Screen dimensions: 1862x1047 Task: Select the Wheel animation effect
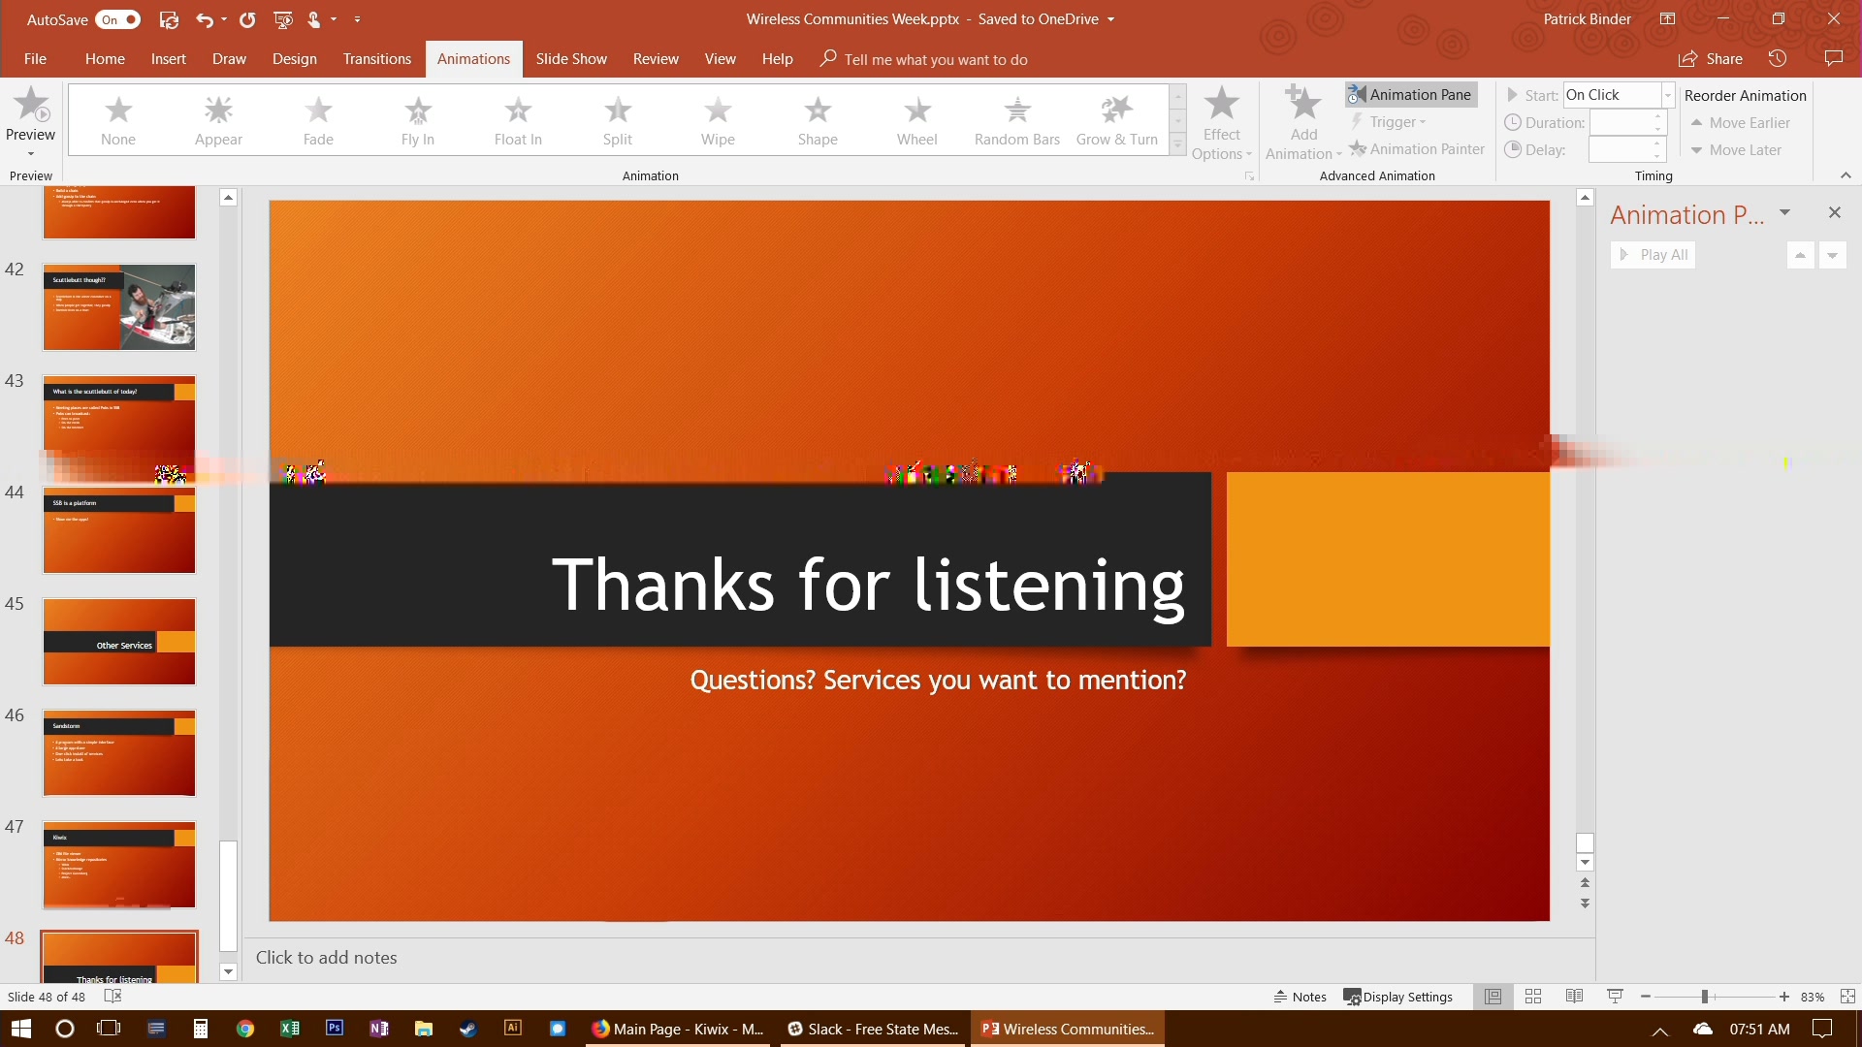[x=916, y=120]
